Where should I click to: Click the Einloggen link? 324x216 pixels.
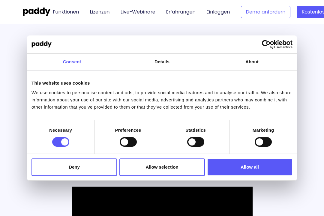(218, 12)
